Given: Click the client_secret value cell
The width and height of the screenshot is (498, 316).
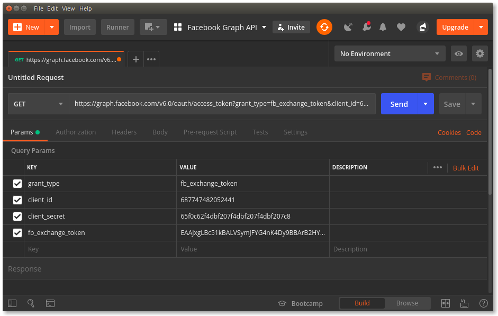Looking at the screenshot, I should click(x=252, y=216).
